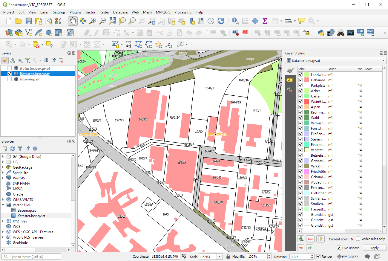Expand the XYZ Tiles browser item

pos(3,221)
